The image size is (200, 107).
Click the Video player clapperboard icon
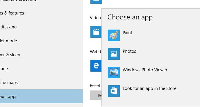96,32
